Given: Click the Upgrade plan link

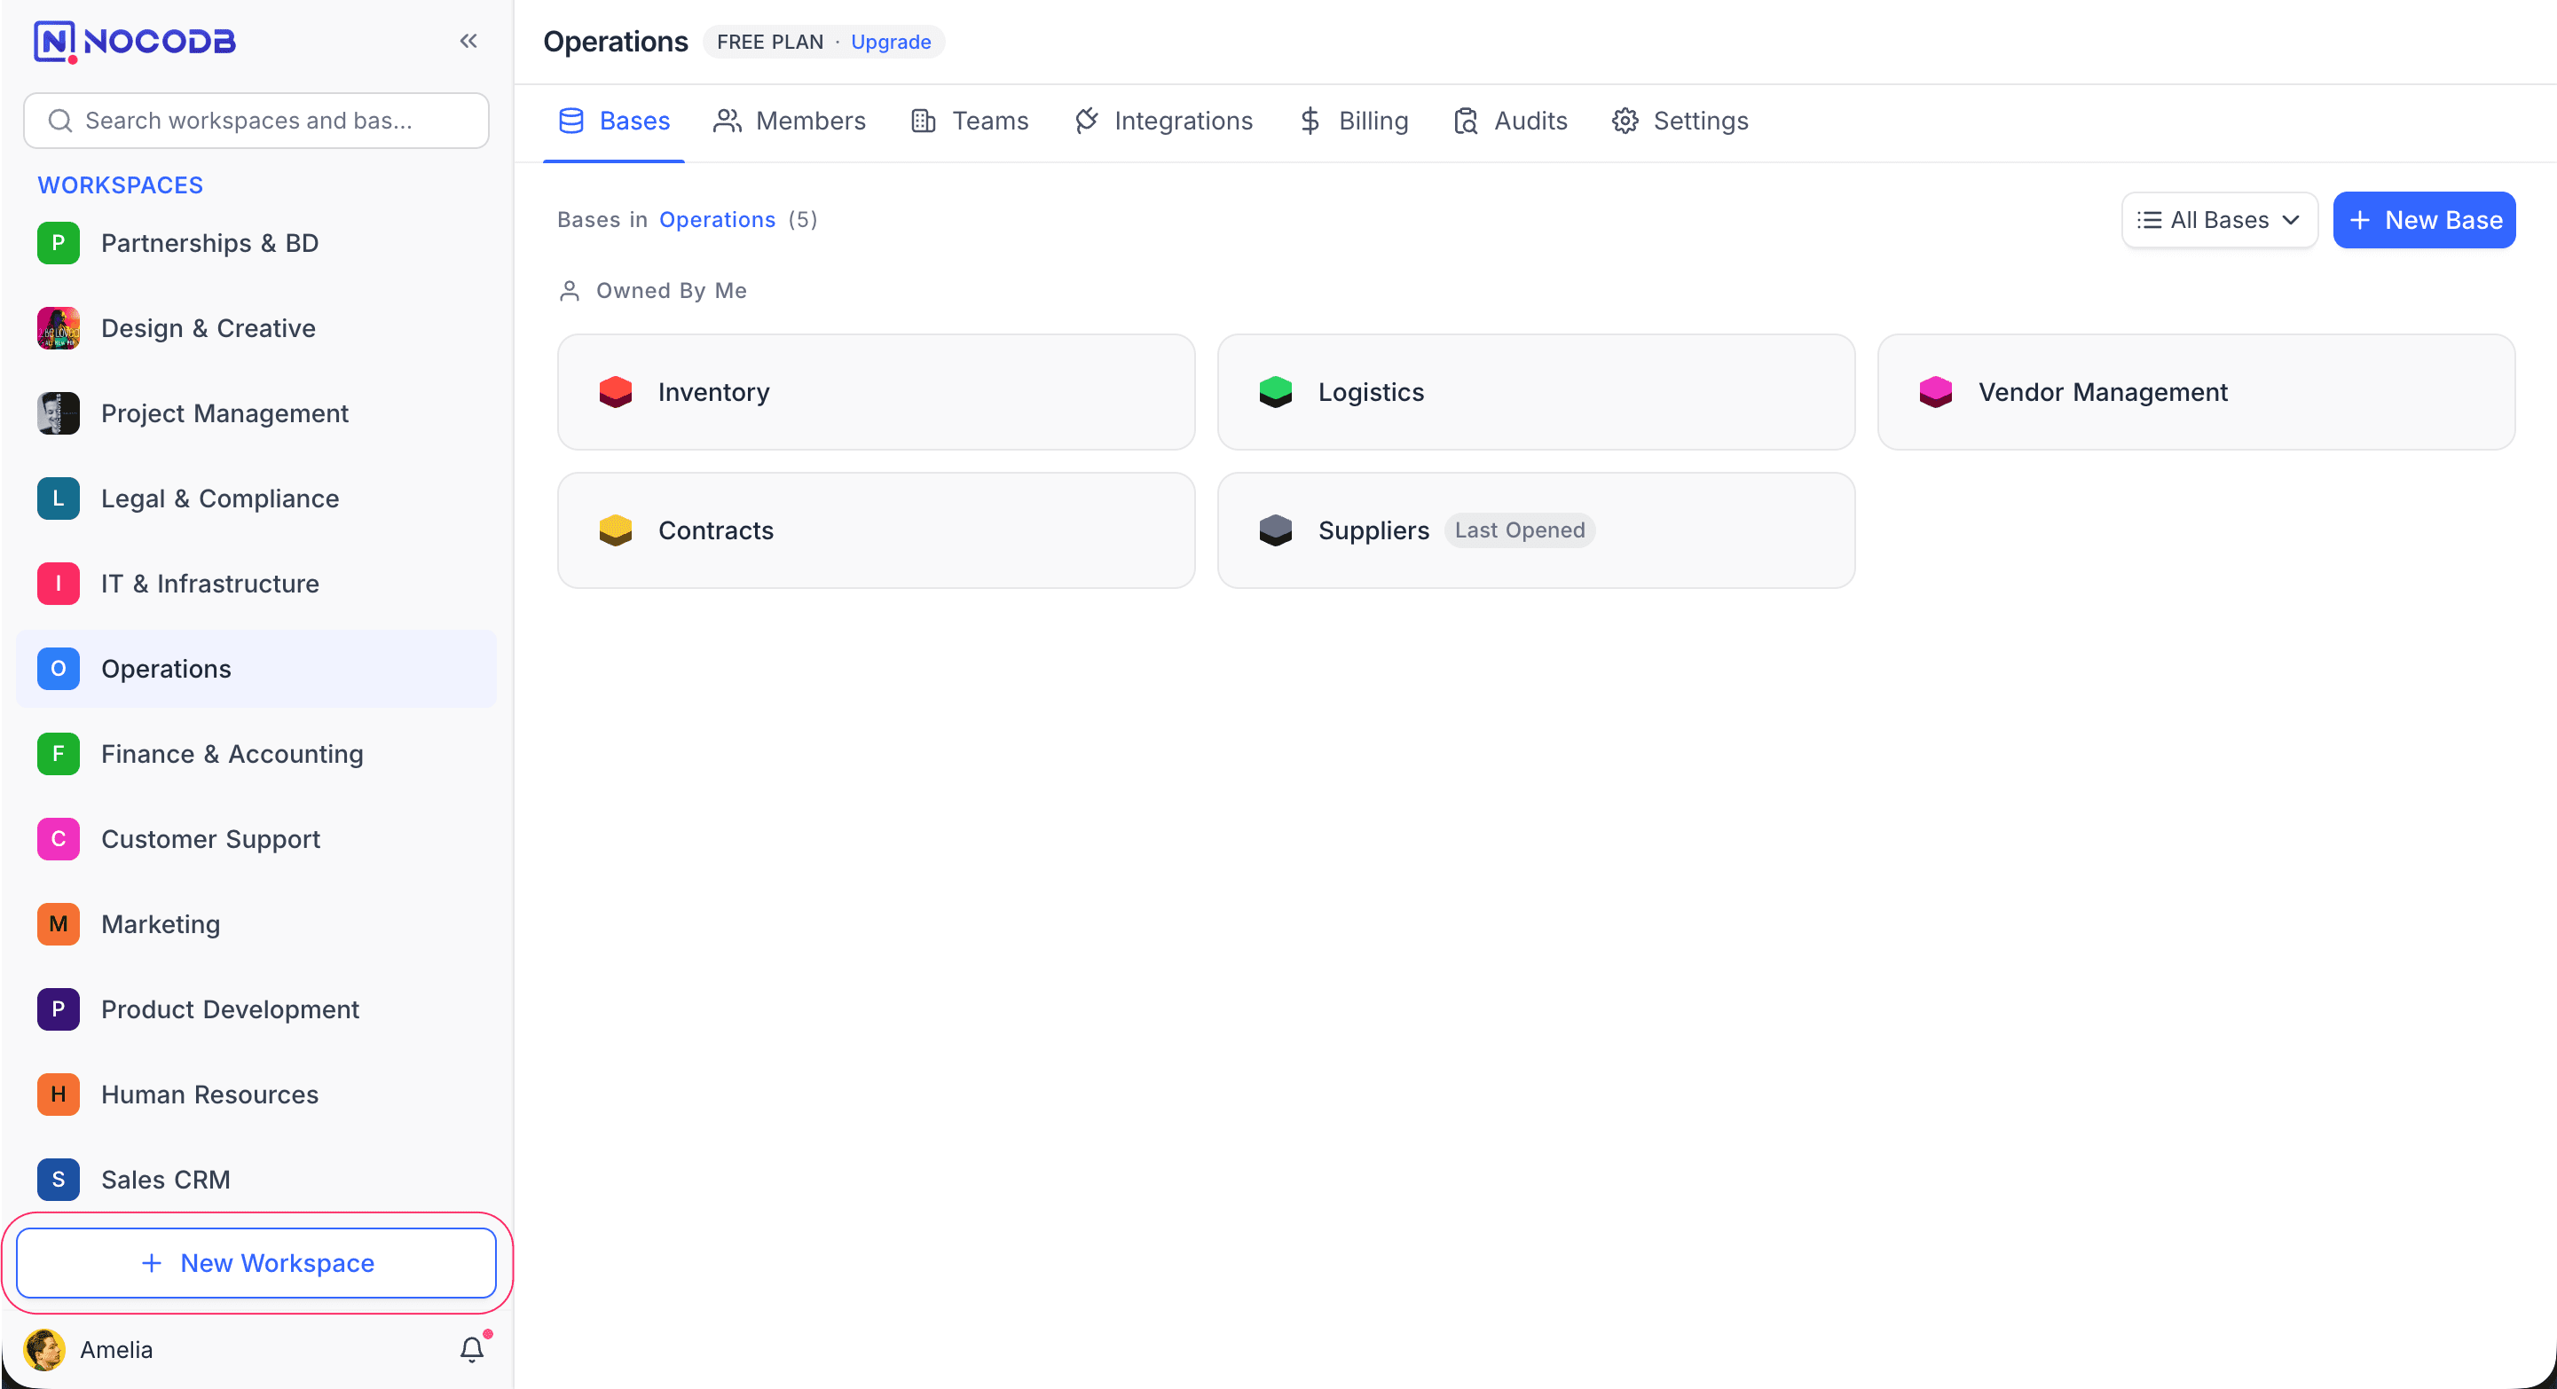Looking at the screenshot, I should click(x=891, y=42).
